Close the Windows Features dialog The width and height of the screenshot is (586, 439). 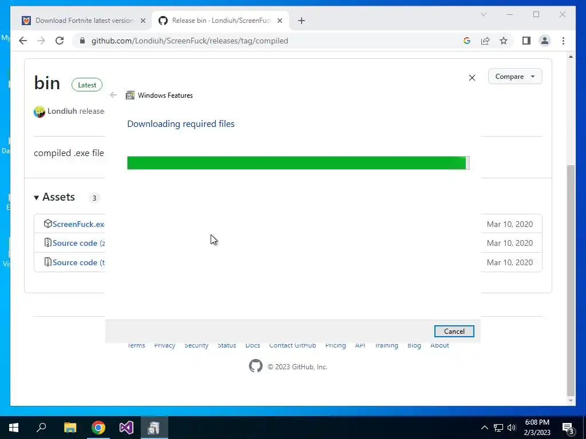coord(472,78)
